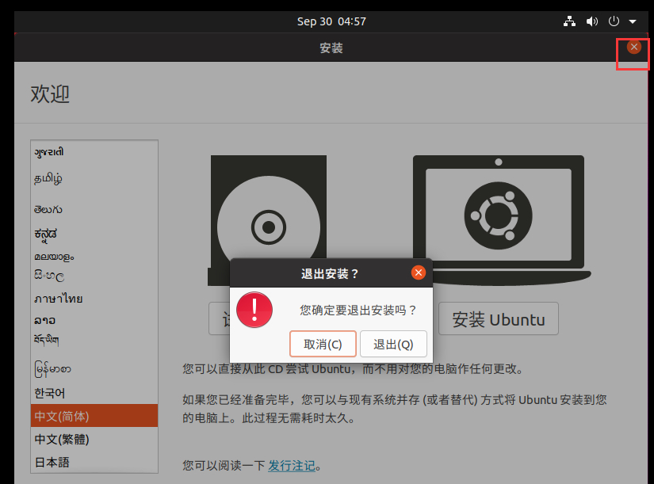Image resolution: width=654 pixels, height=484 pixels.
Task: Select 中文(繁體) in language list
Action: tap(94, 439)
